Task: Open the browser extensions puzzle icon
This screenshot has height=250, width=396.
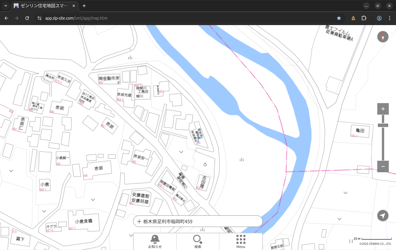Action: click(x=364, y=18)
